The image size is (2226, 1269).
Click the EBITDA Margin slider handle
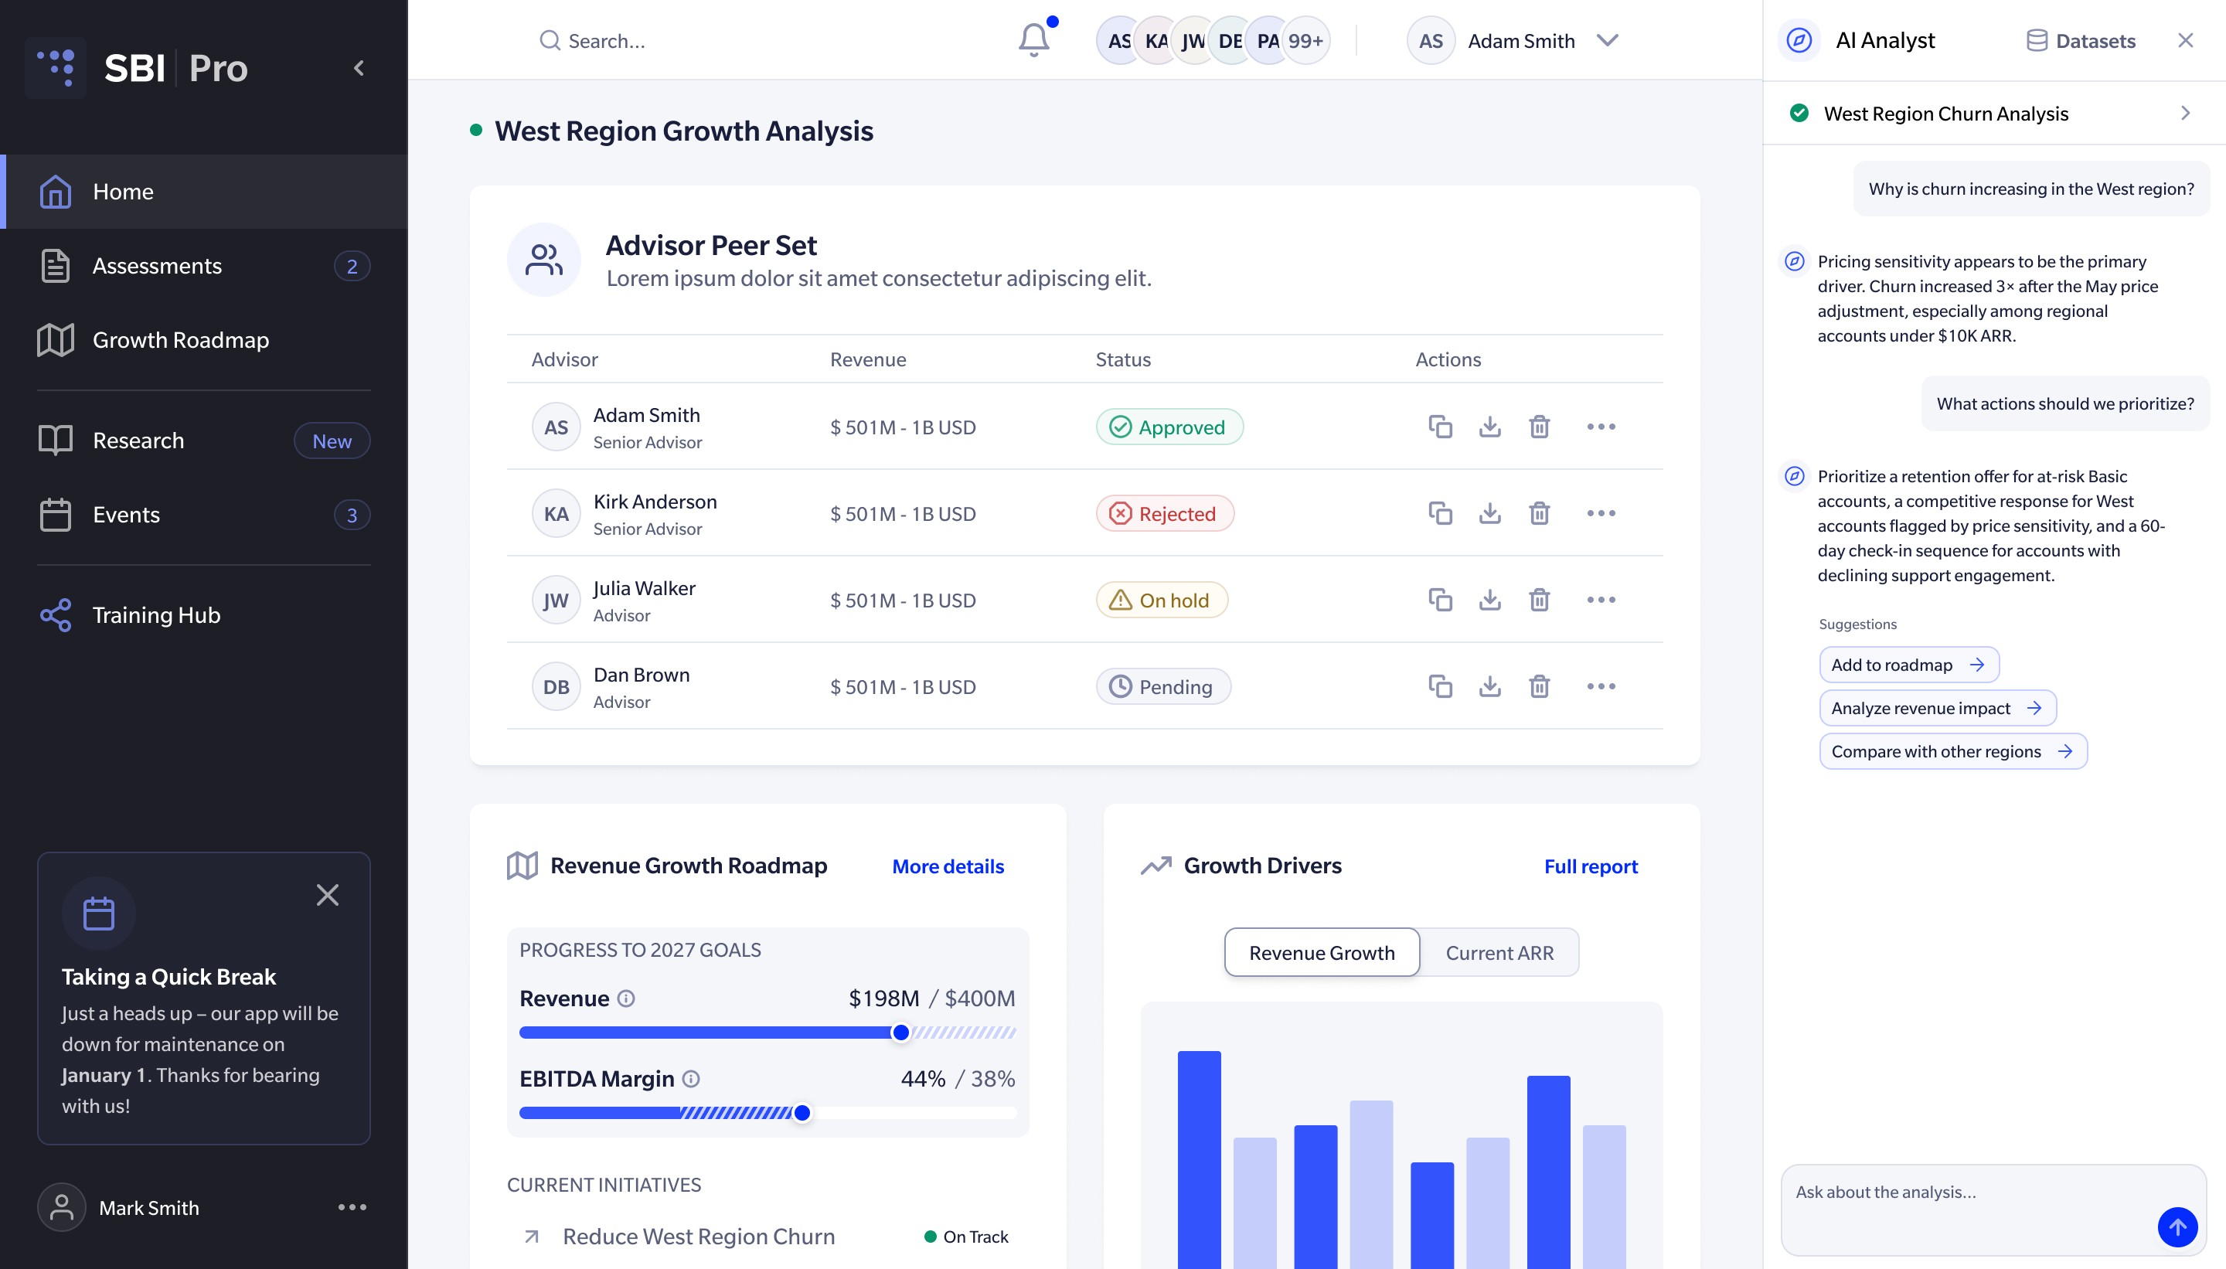tap(802, 1112)
